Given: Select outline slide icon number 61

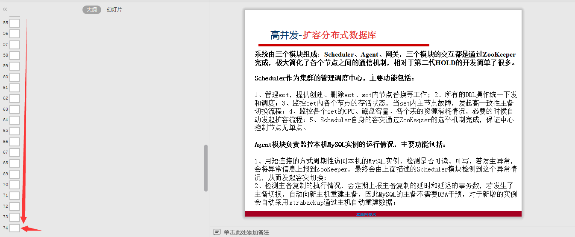Looking at the screenshot, I should click(x=15, y=88).
